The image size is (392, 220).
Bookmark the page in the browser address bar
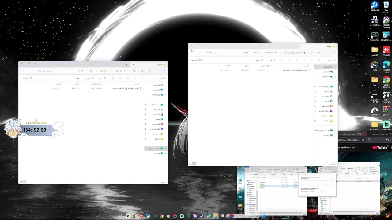[x=369, y=140]
